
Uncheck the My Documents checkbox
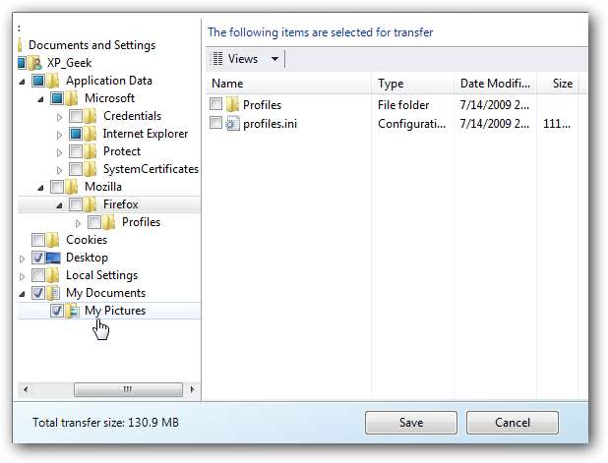click(x=38, y=293)
